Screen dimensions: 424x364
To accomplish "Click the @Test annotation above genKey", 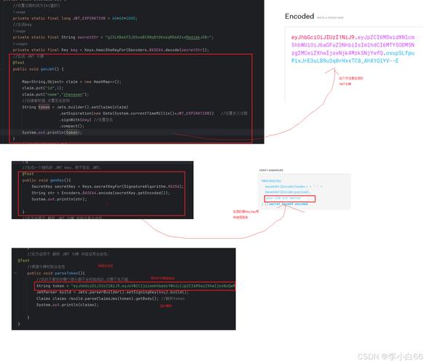I will [x=28, y=174].
